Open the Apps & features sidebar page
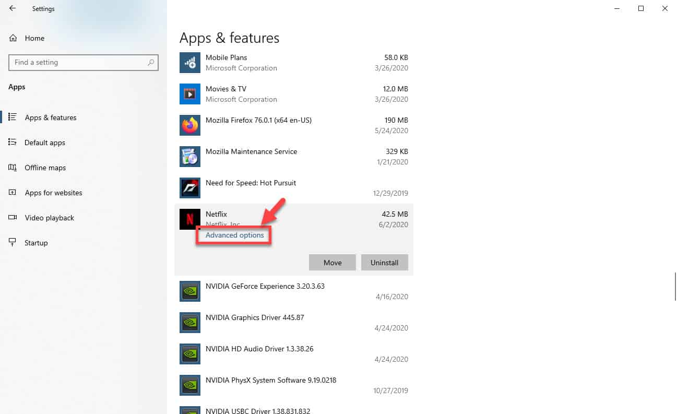The width and height of the screenshot is (677, 414). [51, 117]
